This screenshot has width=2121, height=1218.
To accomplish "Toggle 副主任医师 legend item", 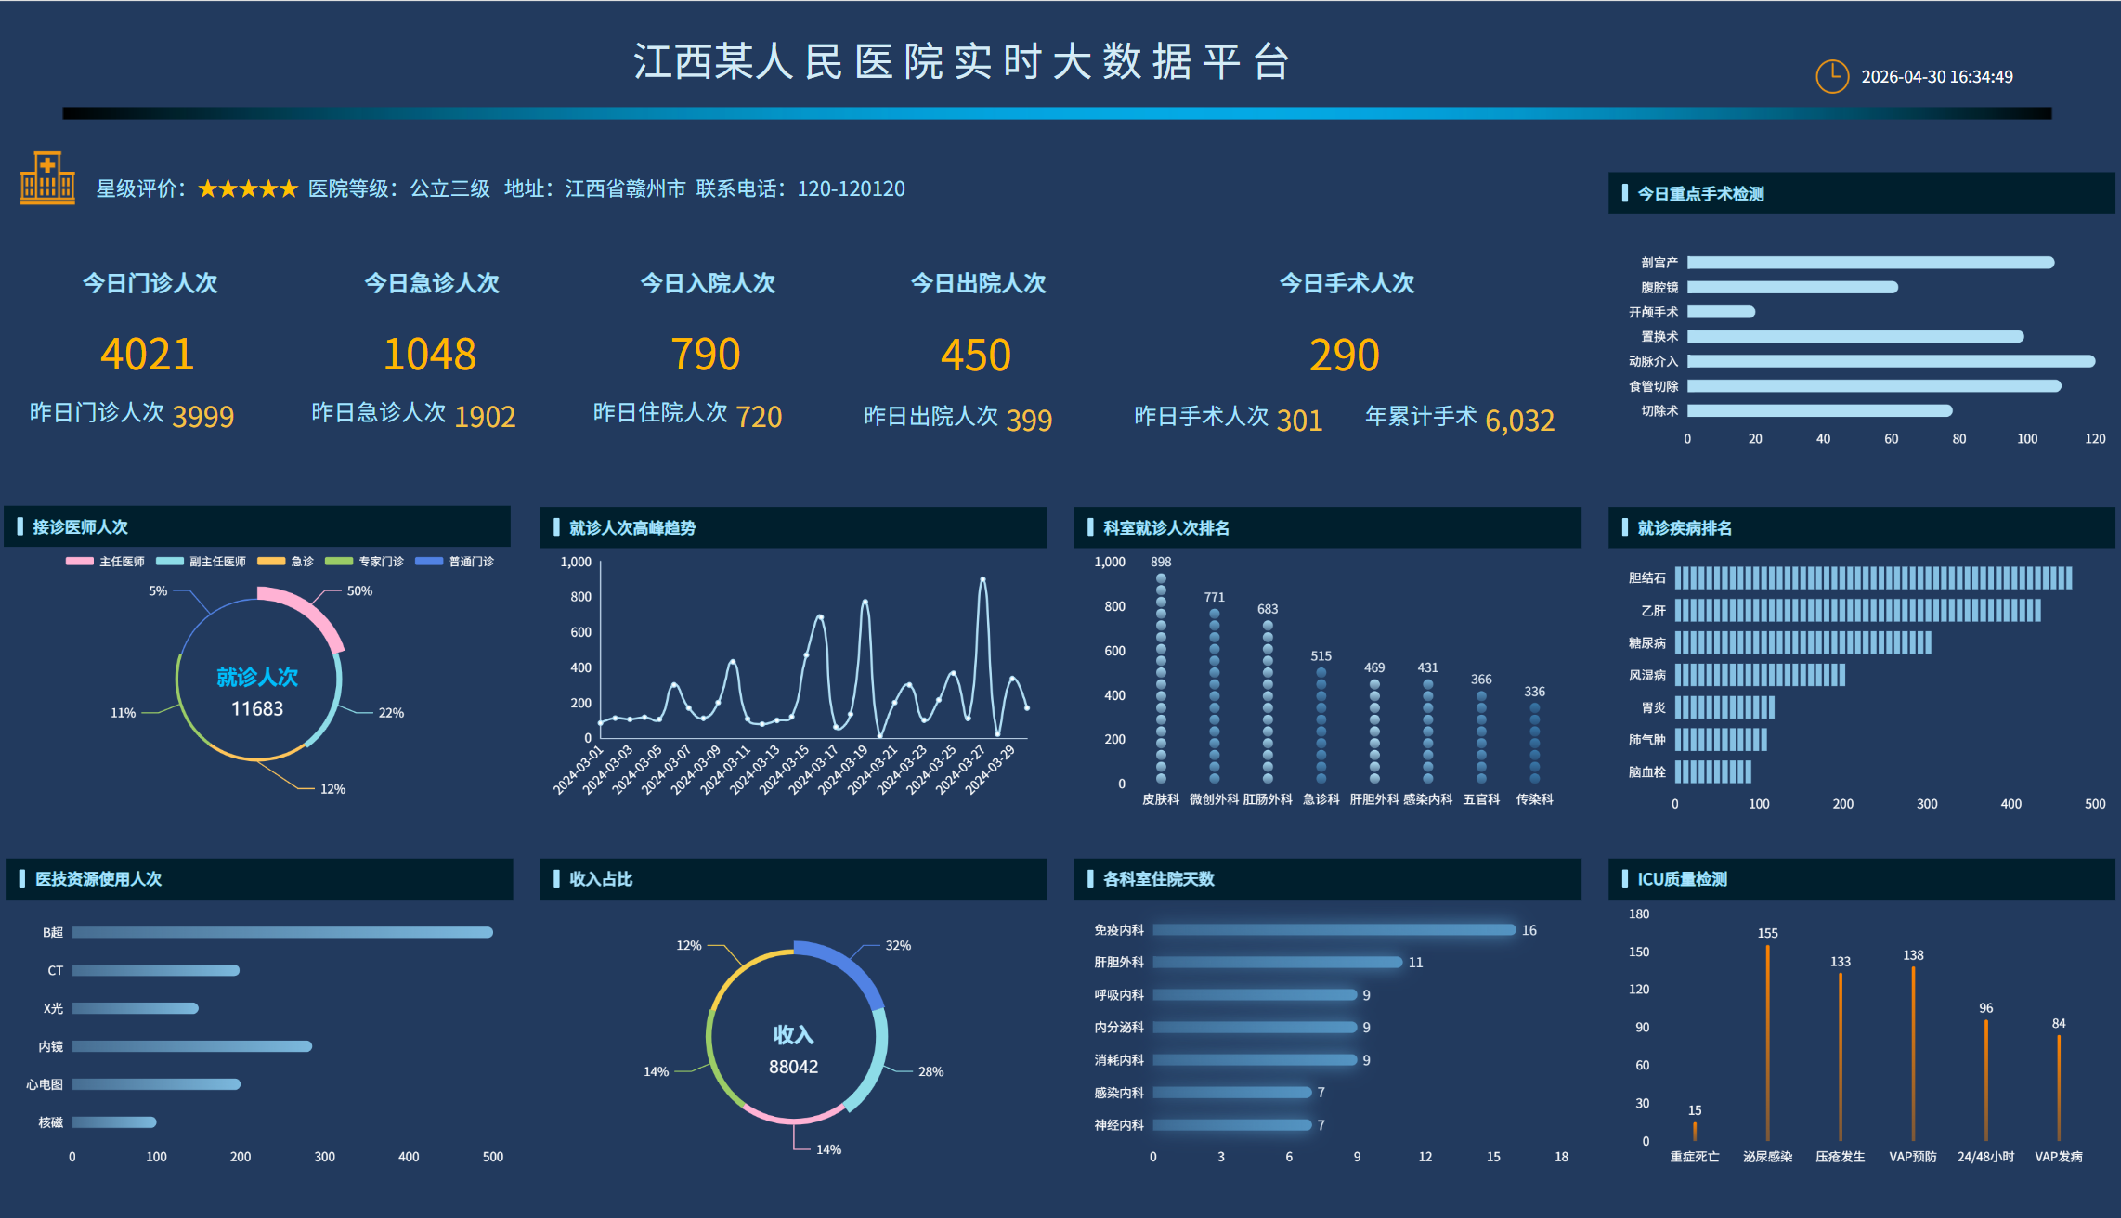I will (201, 562).
